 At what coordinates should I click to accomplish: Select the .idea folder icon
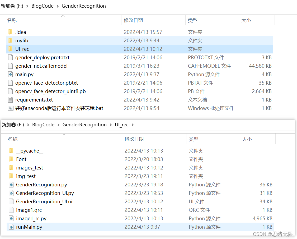pos(10,32)
